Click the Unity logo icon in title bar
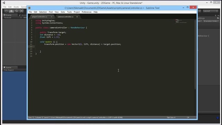Image resolution: width=222 pixels, height=125 pixels. coord(4,3)
